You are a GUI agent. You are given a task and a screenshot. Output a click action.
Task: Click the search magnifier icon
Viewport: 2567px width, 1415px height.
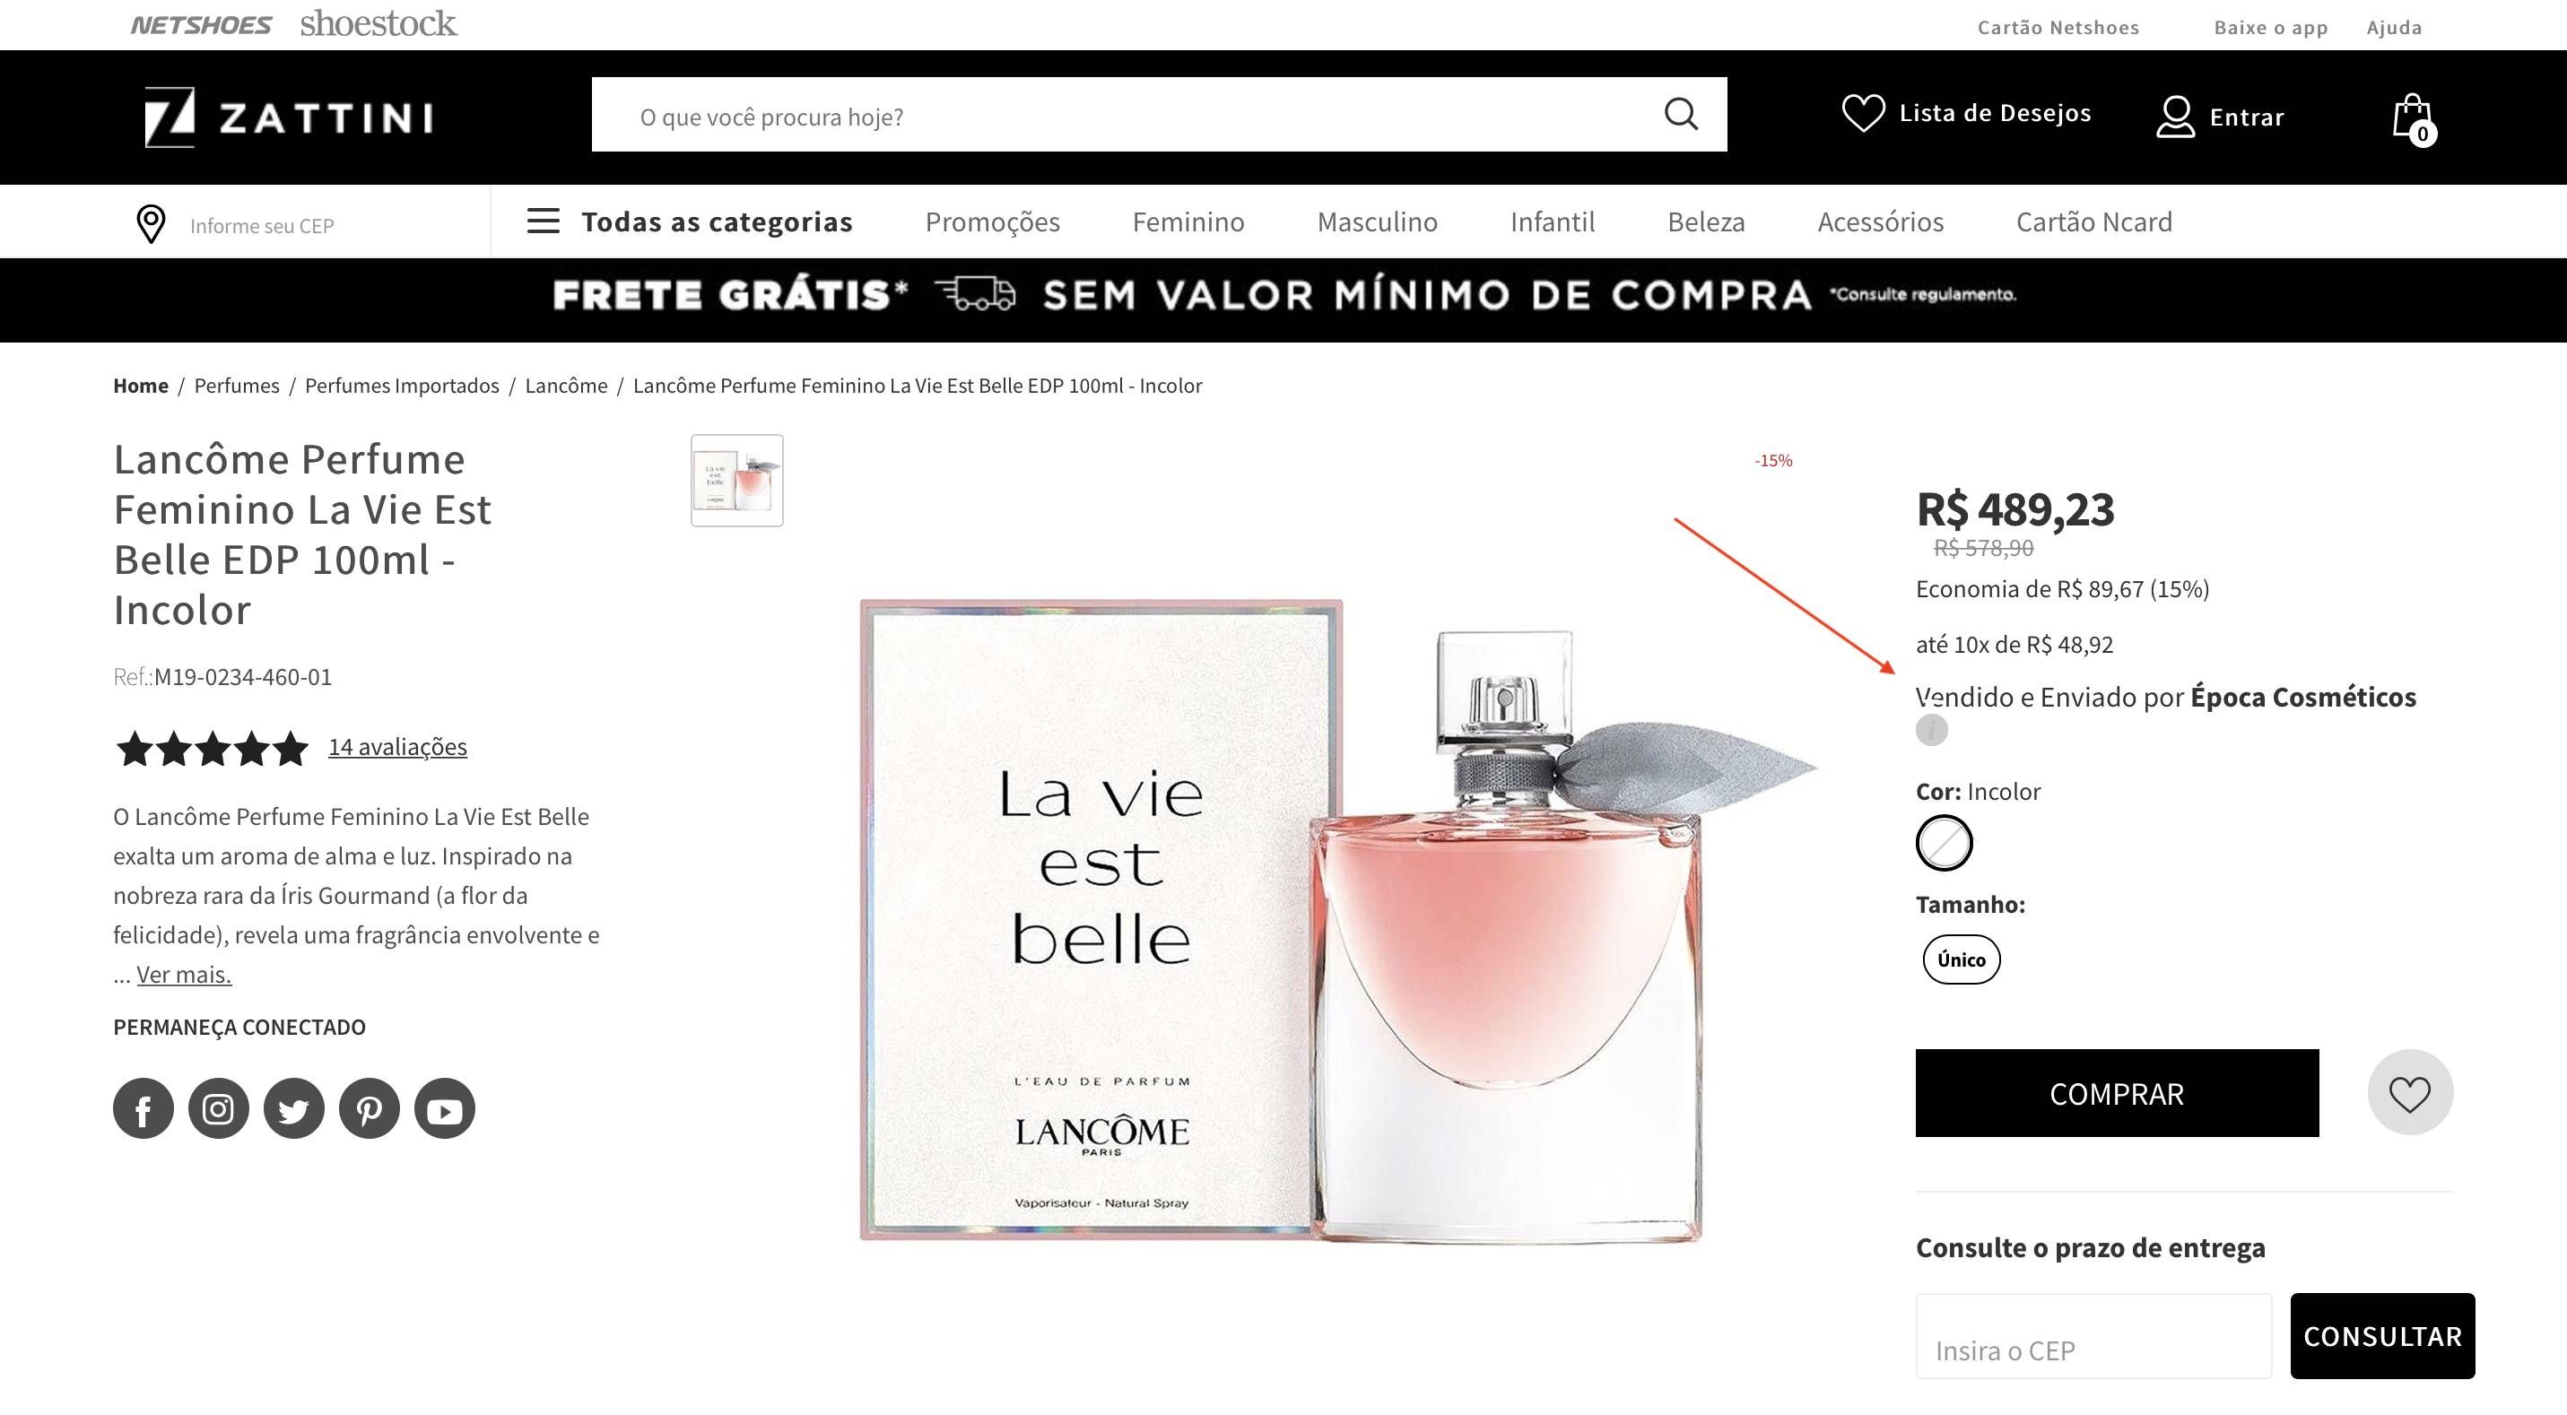[1680, 115]
